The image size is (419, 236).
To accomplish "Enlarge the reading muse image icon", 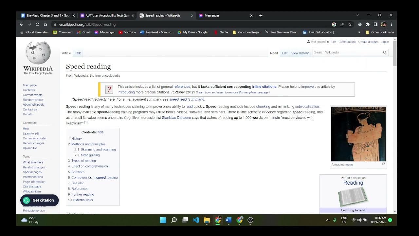I will pyautogui.click(x=383, y=164).
